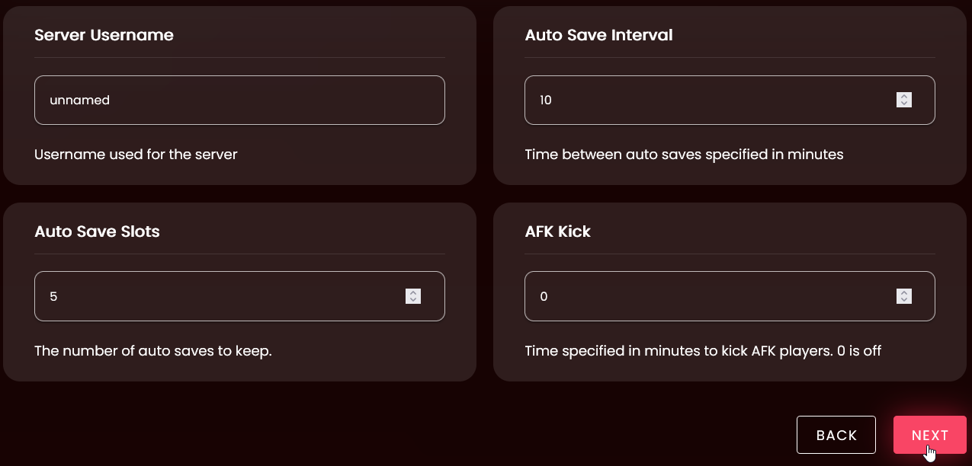Screen dimensions: 972x466
Task: Raise AFK Kick value with up arrow
Action: (x=904, y=292)
